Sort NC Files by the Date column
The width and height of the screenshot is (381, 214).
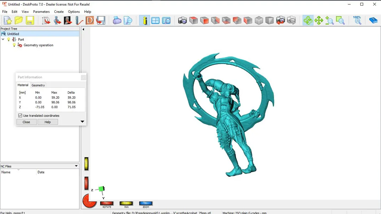point(58,172)
